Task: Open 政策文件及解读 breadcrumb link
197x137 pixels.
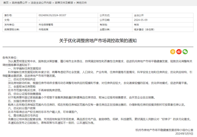Action: pyautogui.click(x=64, y=3)
